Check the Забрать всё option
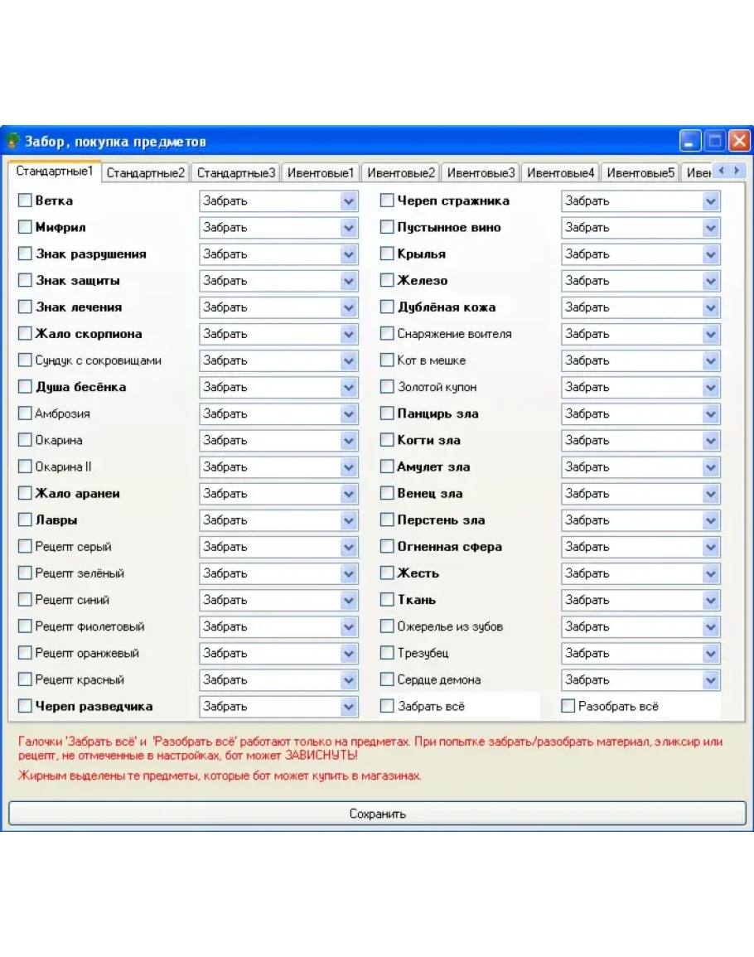This screenshot has width=754, height=957. (387, 706)
